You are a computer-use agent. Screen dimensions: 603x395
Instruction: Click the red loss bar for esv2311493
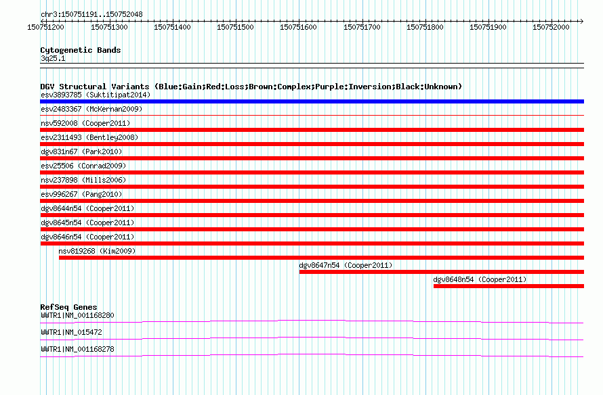pos(312,144)
